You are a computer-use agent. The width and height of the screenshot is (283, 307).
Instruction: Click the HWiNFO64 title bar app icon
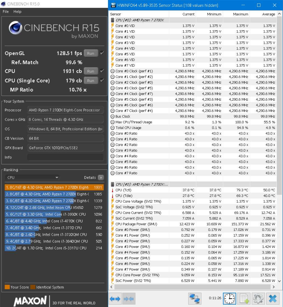click(x=113, y=5)
